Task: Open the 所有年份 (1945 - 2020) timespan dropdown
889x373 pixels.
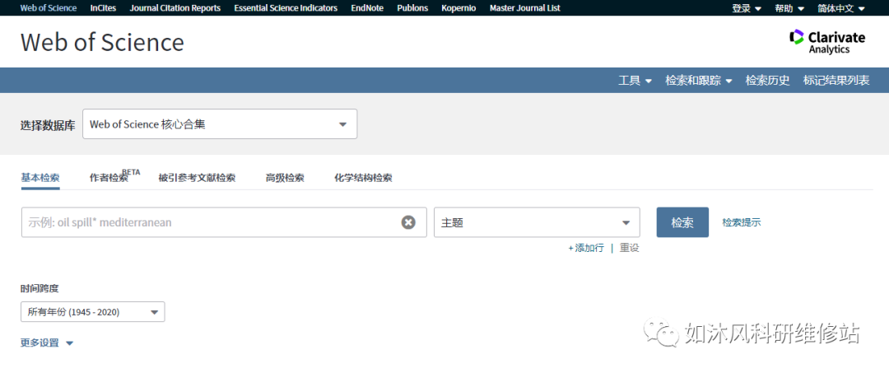Action: coord(92,312)
